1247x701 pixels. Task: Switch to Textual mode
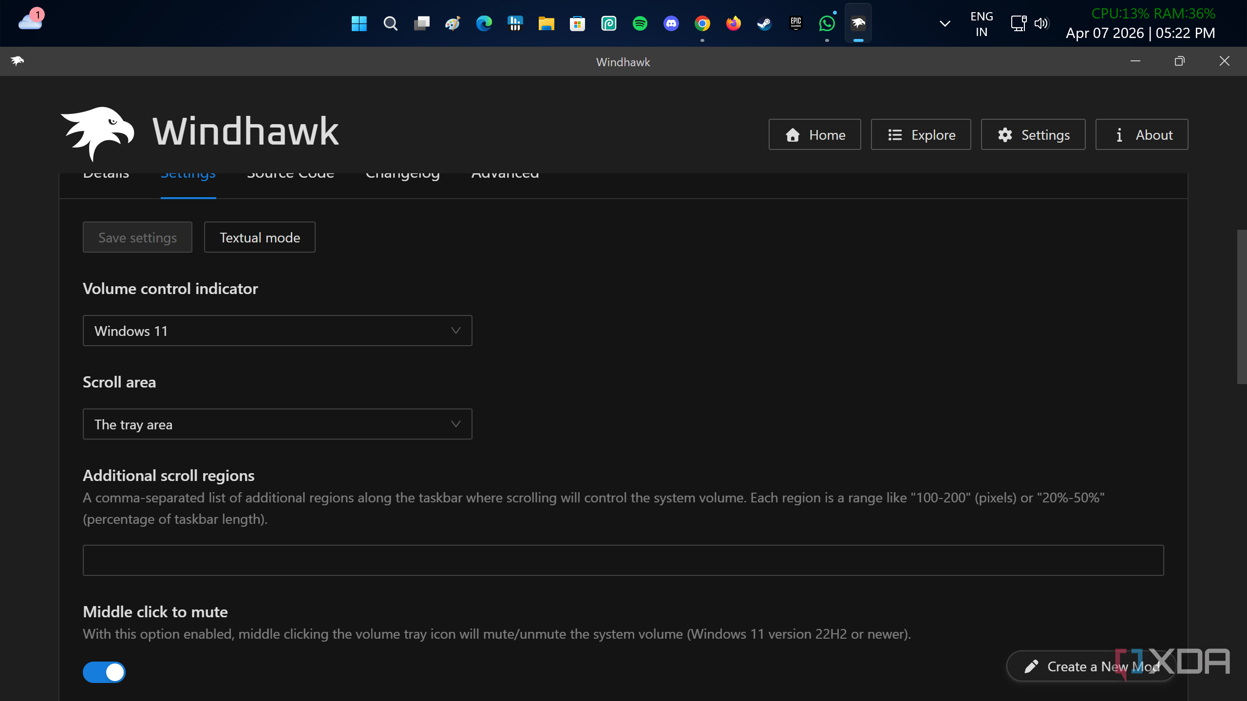pos(260,237)
